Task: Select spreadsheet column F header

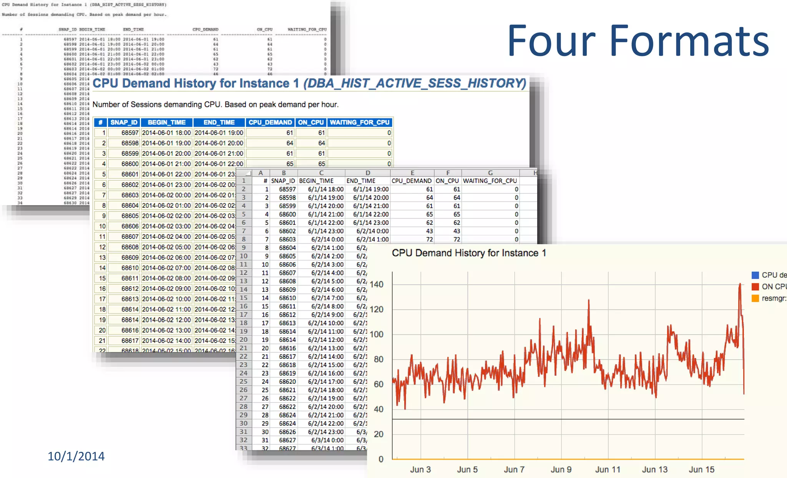Action: (448, 173)
